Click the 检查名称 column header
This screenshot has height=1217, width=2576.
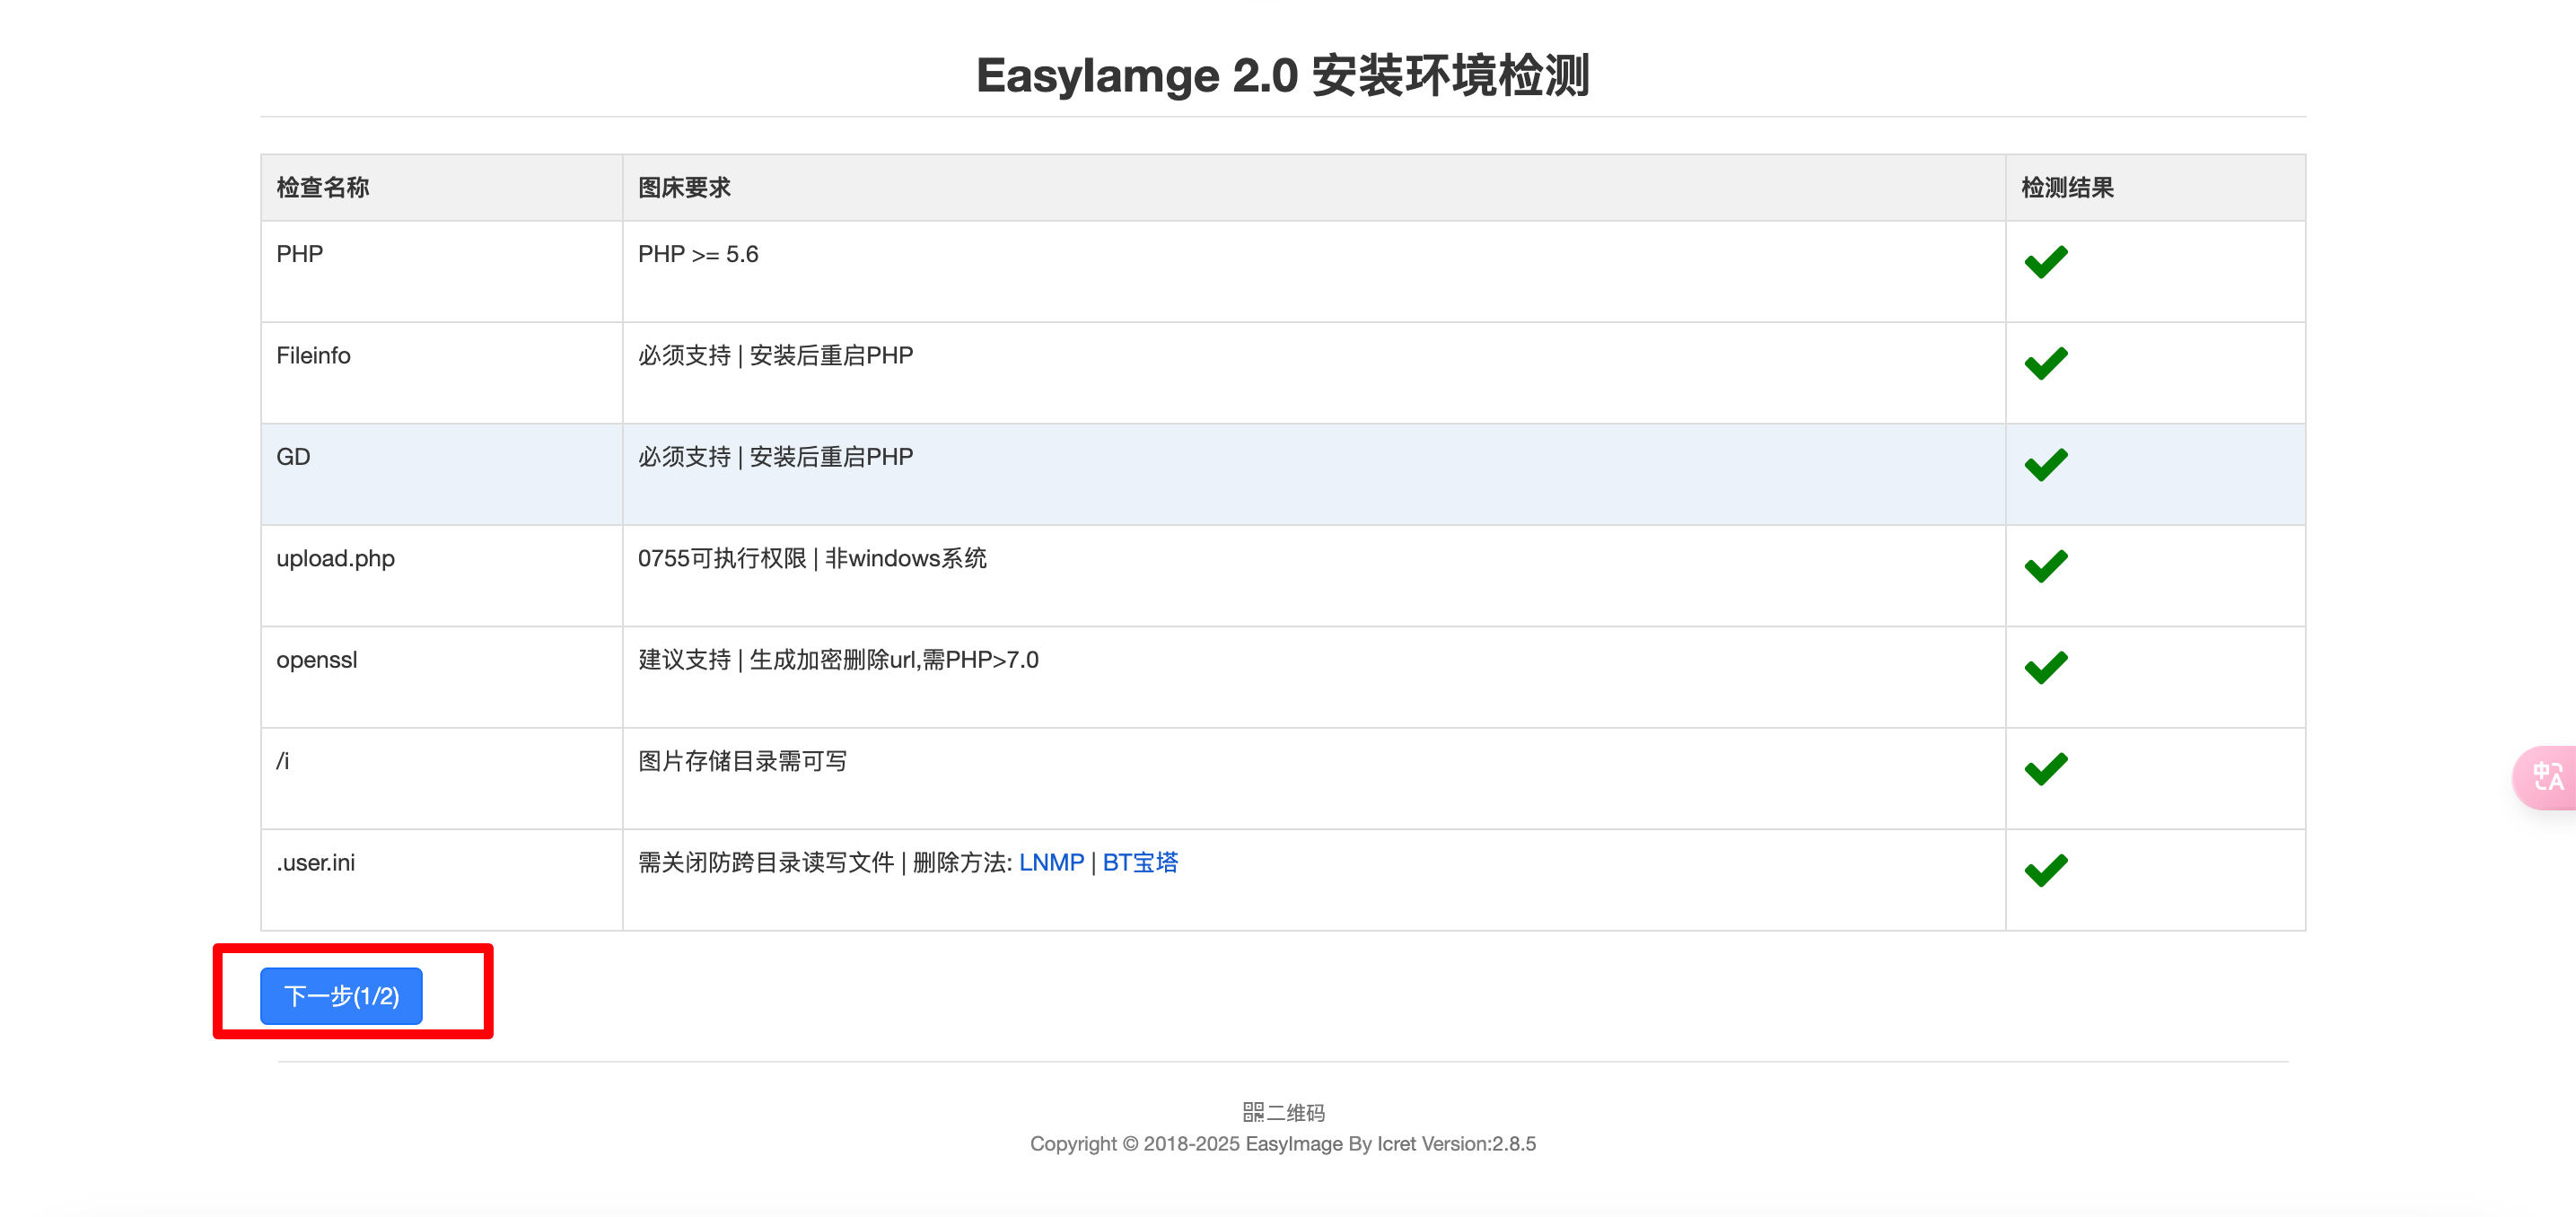coord(322,187)
